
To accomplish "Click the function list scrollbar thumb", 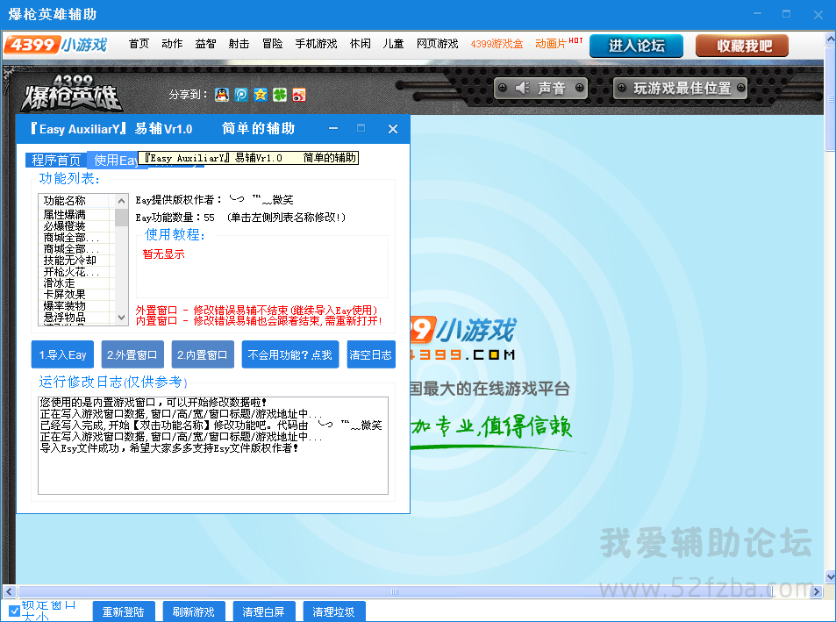I will coord(122,217).
